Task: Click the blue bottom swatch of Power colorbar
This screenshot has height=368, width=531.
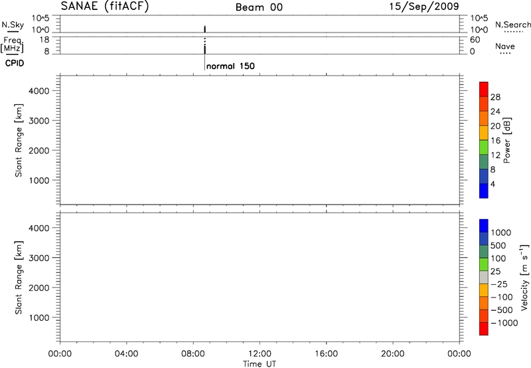Action: [x=484, y=191]
